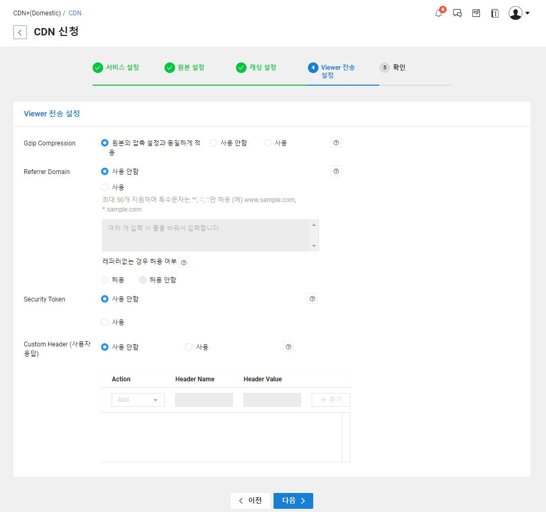Click the textarea scroll up arrow
This screenshot has height=512, width=546.
(x=314, y=225)
